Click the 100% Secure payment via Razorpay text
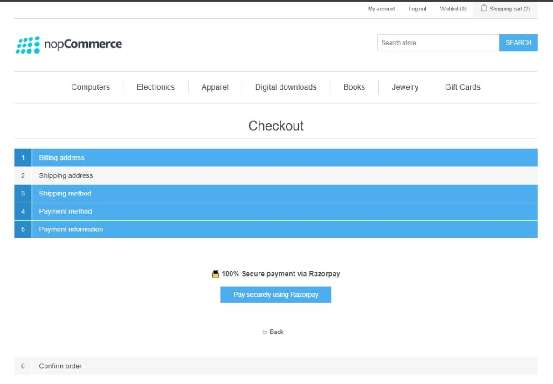Screen dimensions: 553x384 (x=281, y=274)
